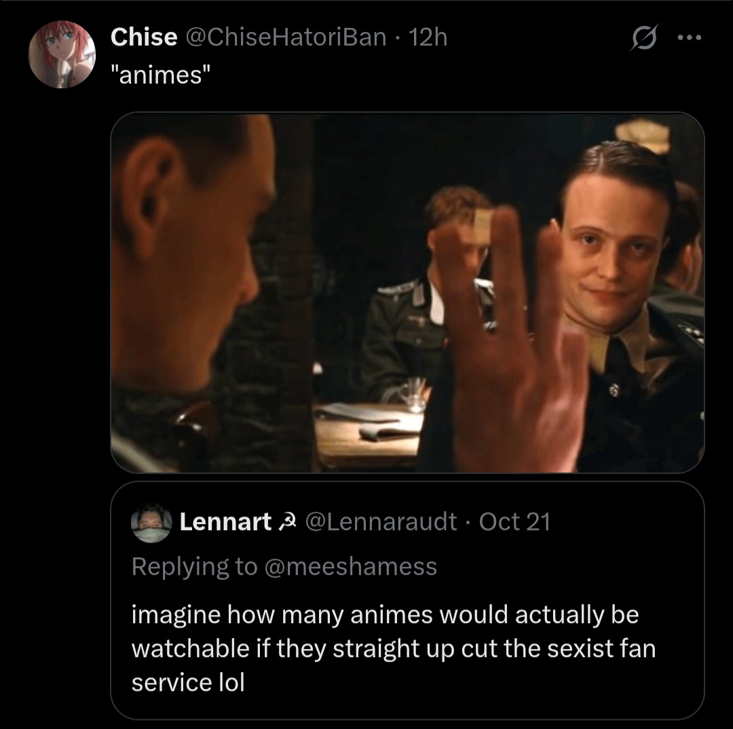
Task: Click the Oct 21 date
Action: (514, 522)
